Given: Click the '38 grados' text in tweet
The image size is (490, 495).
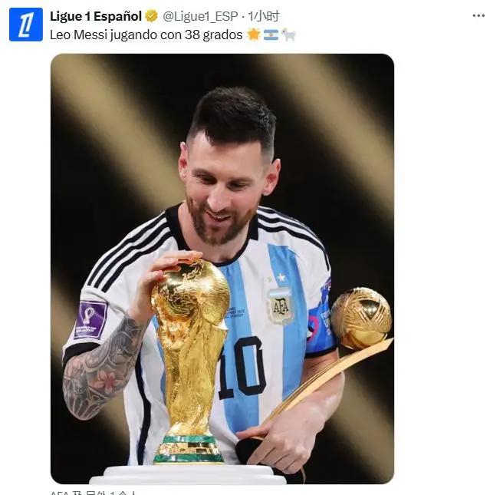Looking at the screenshot, I should 214,35.
